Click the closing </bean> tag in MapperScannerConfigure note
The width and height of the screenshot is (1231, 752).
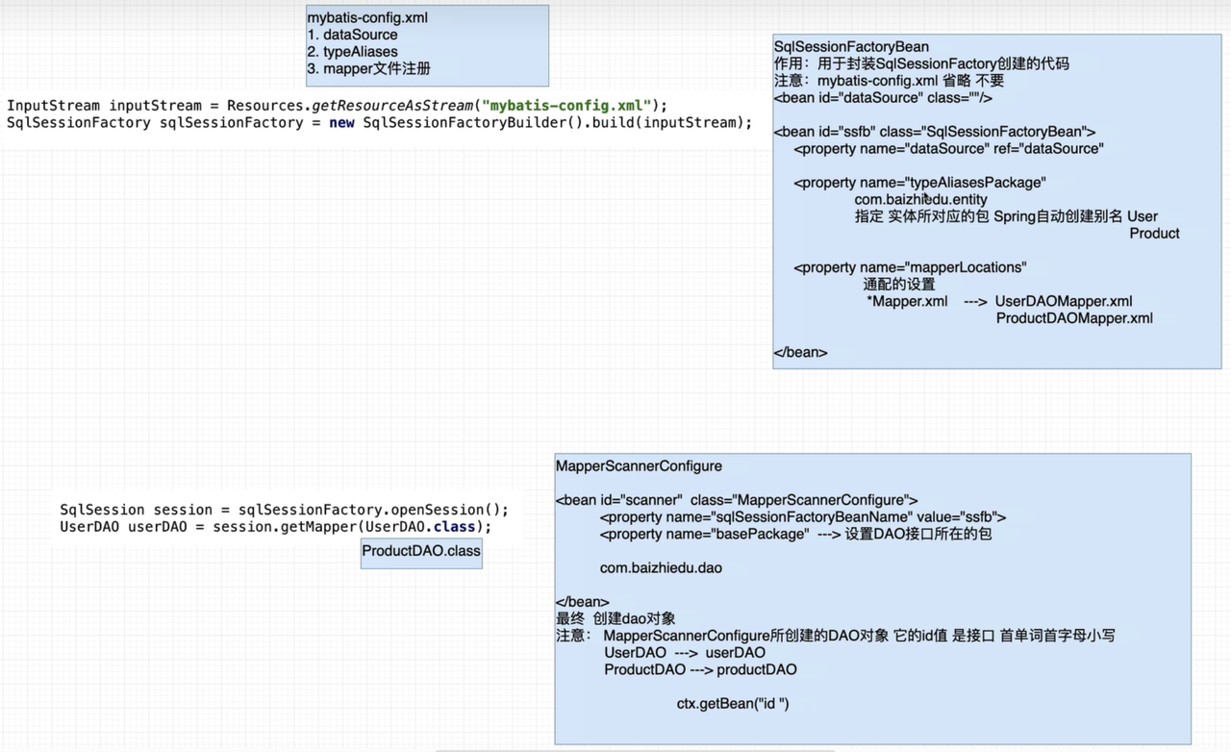[583, 602]
